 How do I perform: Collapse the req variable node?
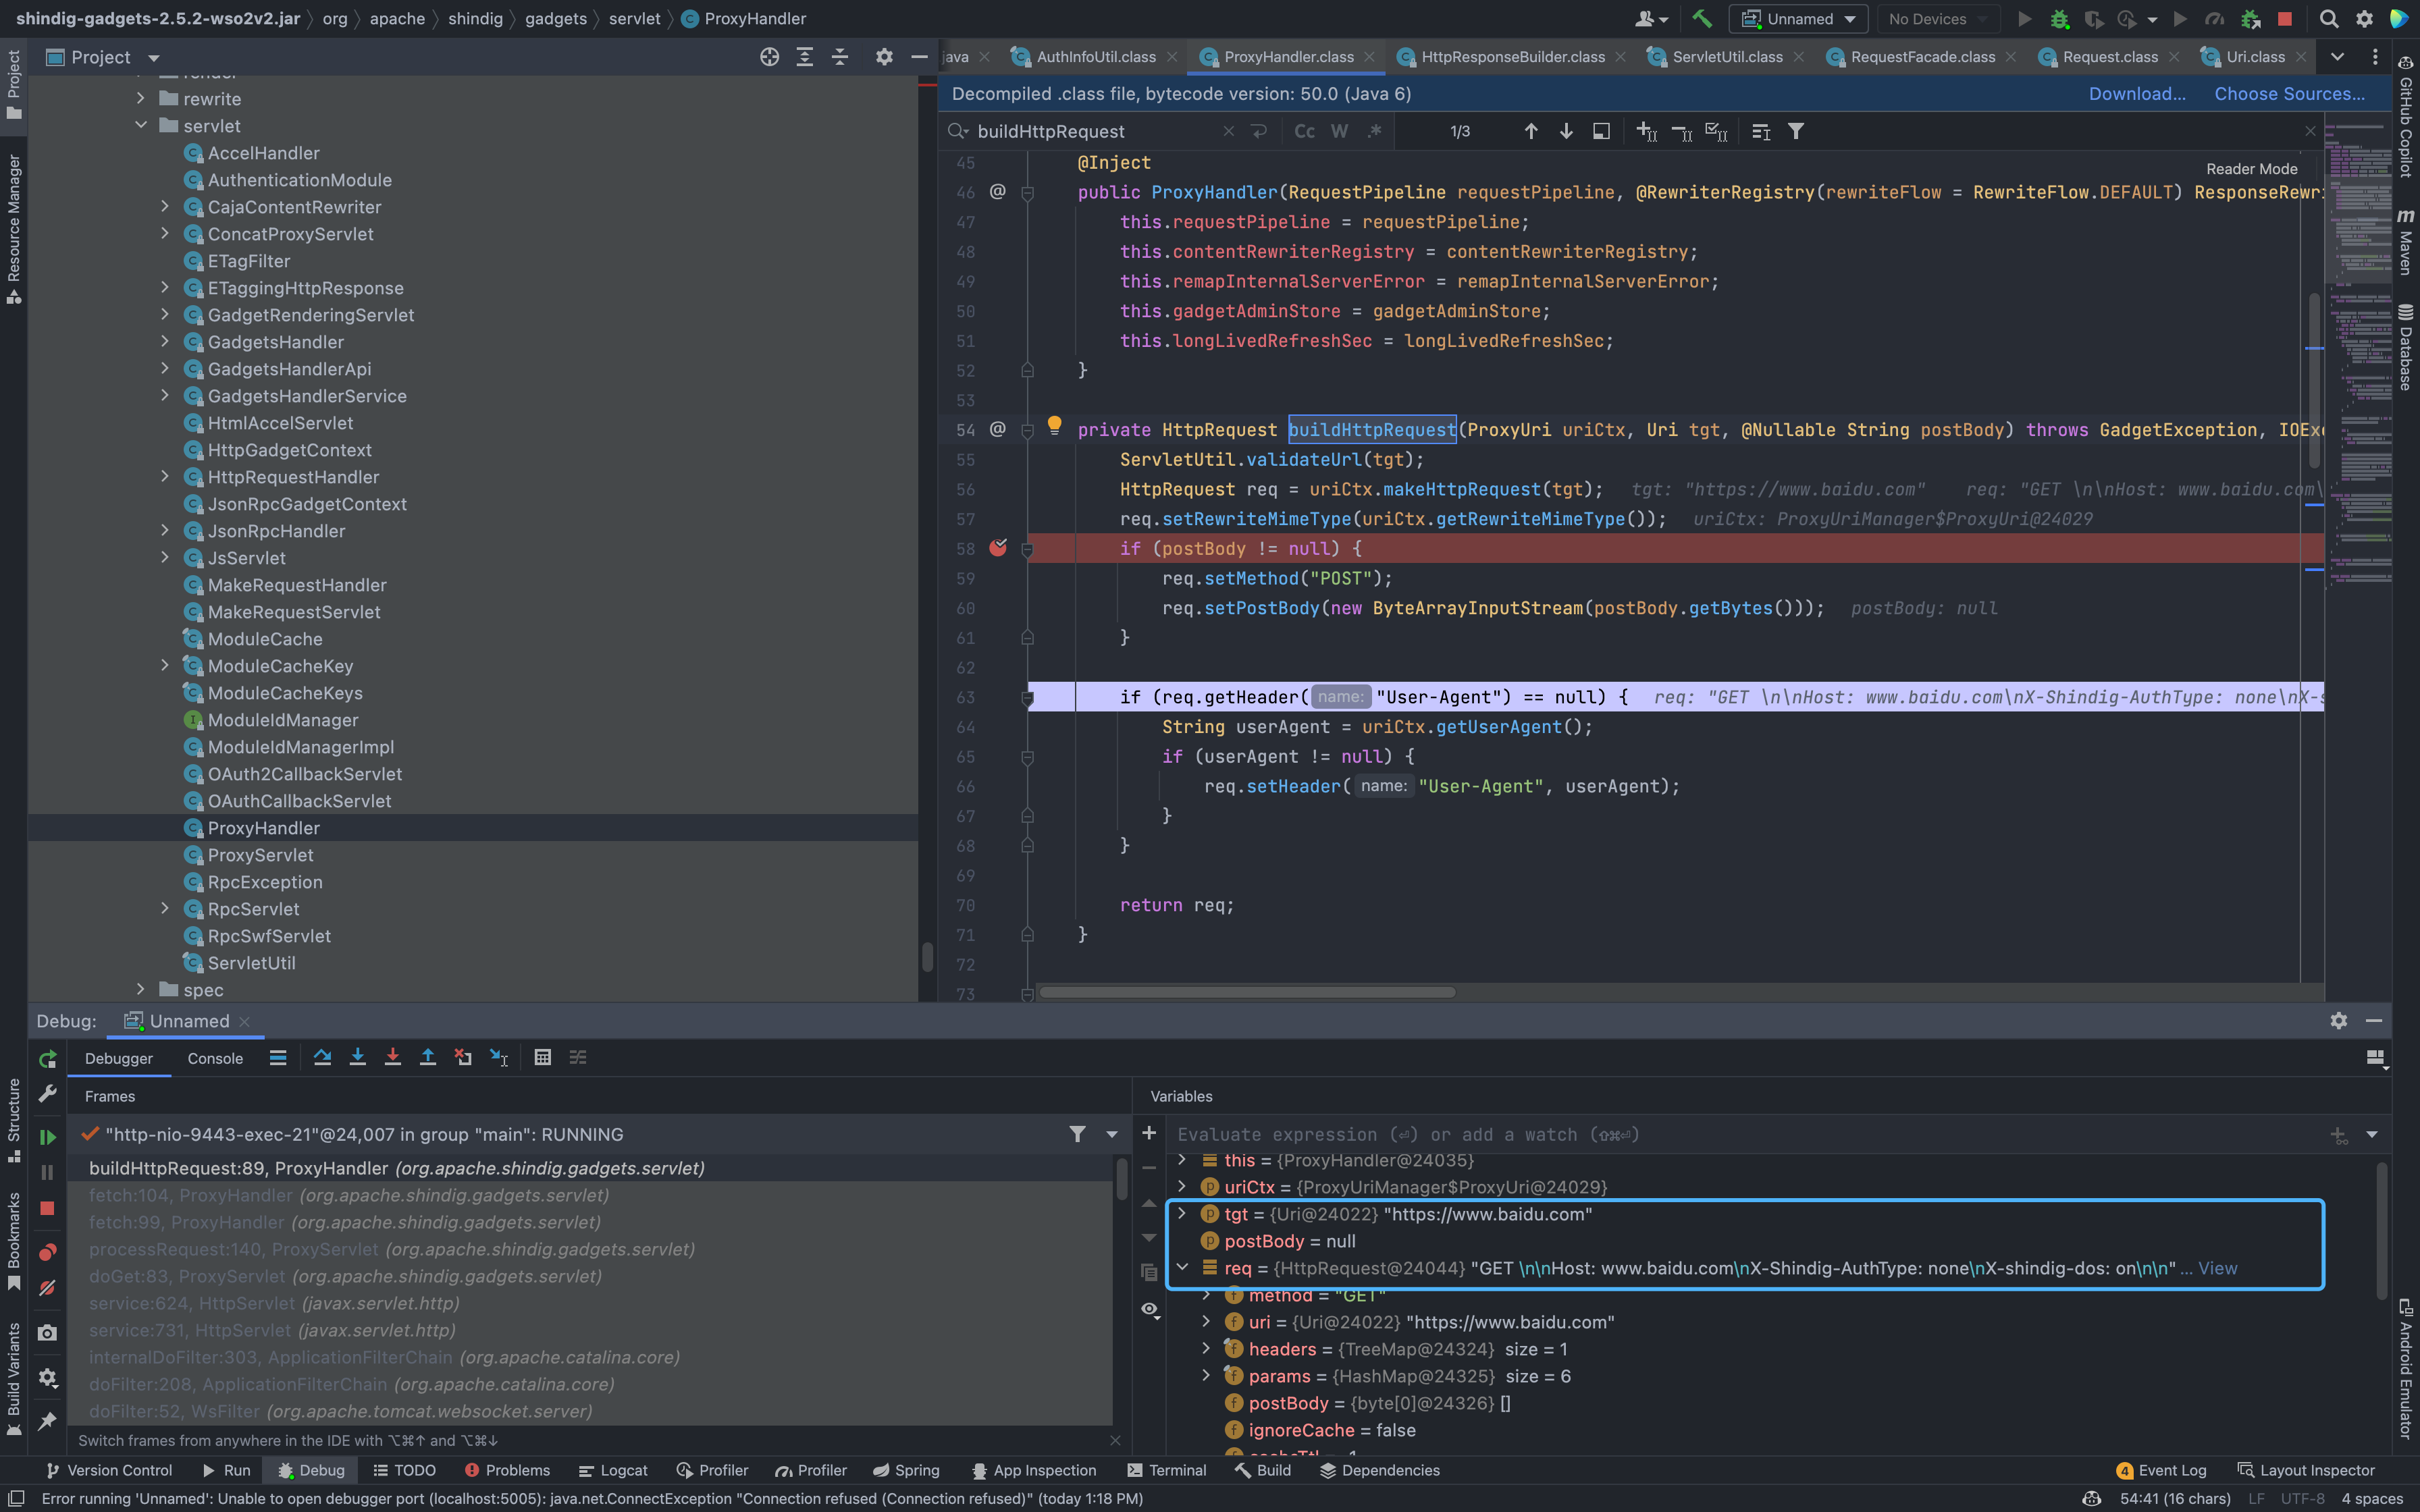click(1182, 1268)
